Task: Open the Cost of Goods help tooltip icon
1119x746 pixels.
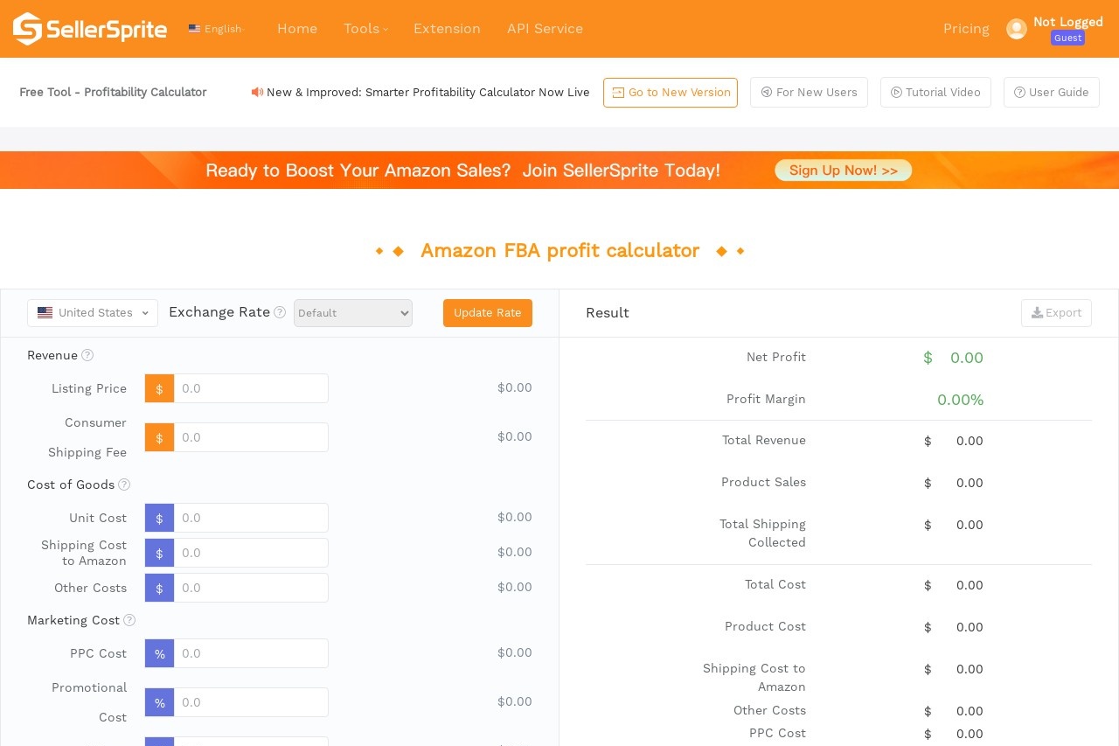Action: pyautogui.click(x=124, y=485)
